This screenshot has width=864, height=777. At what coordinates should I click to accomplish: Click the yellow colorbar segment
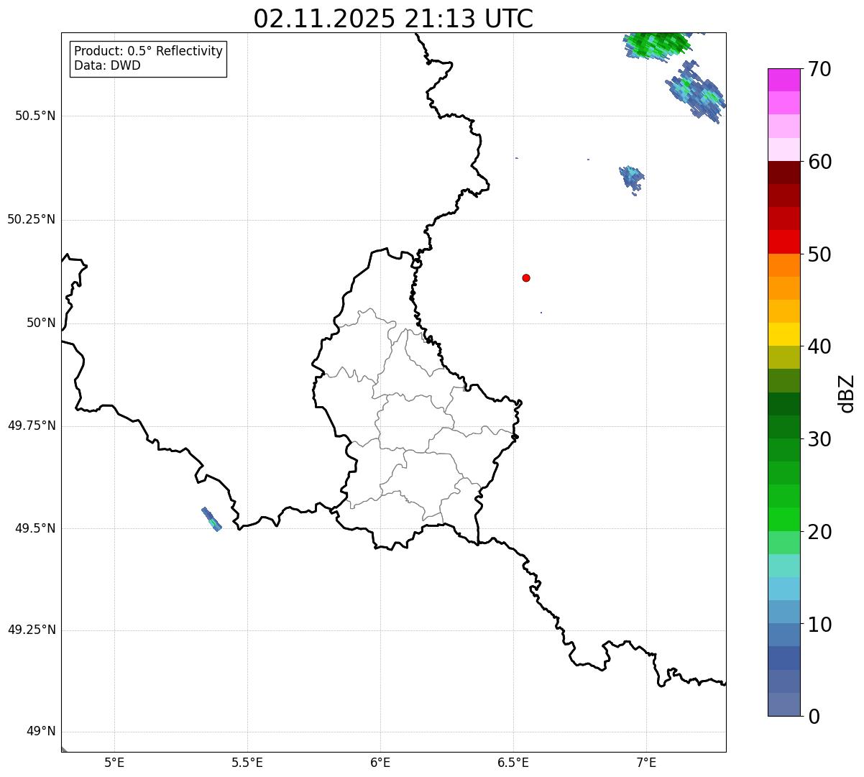pyautogui.click(x=784, y=334)
